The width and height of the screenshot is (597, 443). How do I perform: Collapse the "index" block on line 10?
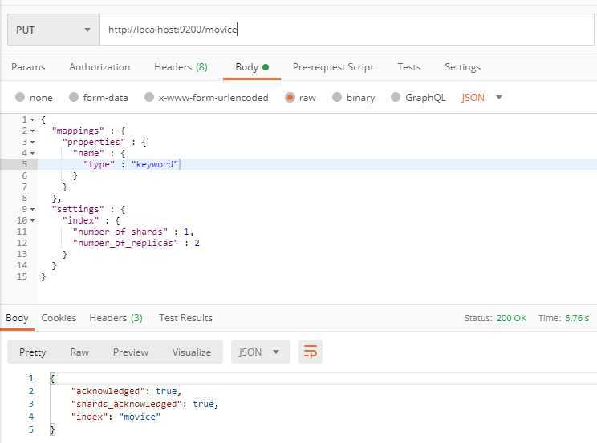(33, 220)
